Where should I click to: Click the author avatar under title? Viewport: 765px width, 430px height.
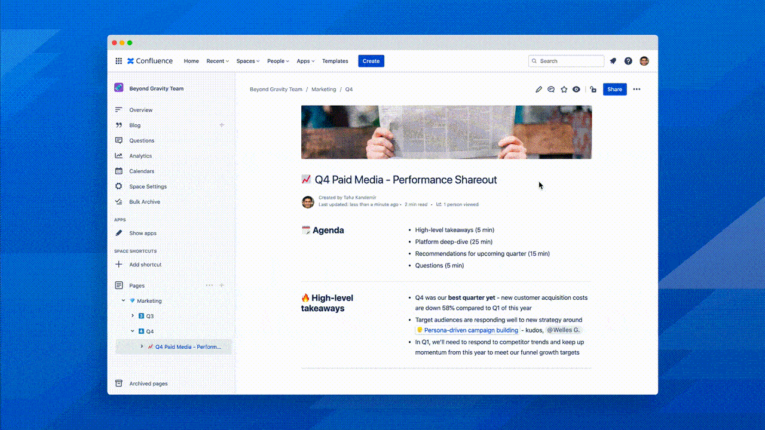(308, 202)
